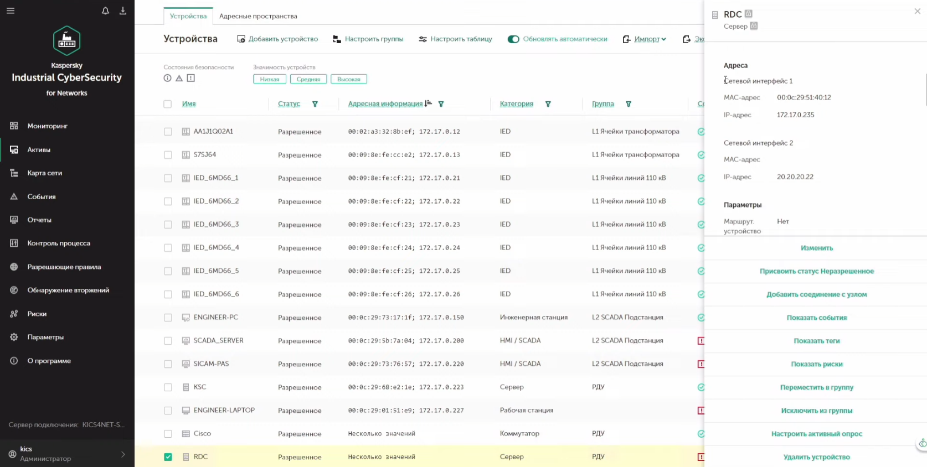The width and height of the screenshot is (927, 467).
Task: Sort by the Группа column header
Action: pyautogui.click(x=603, y=104)
